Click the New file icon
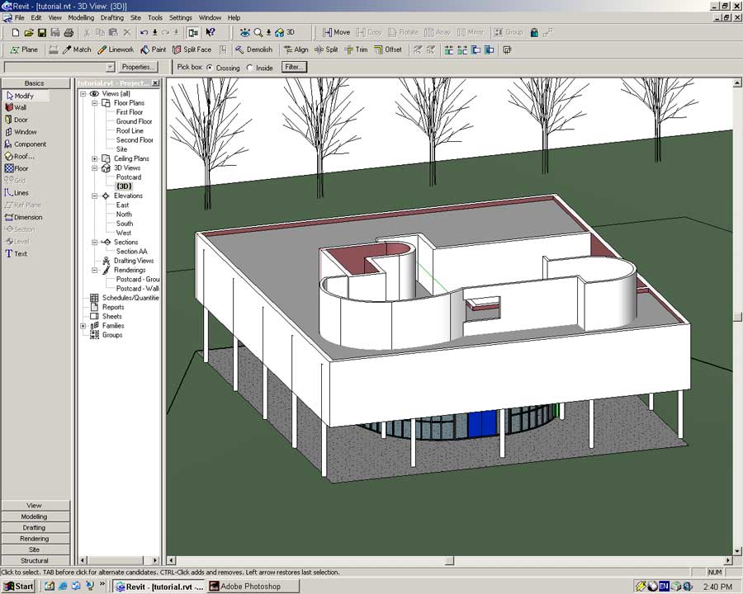This screenshot has height=594, width=743. click(x=15, y=33)
